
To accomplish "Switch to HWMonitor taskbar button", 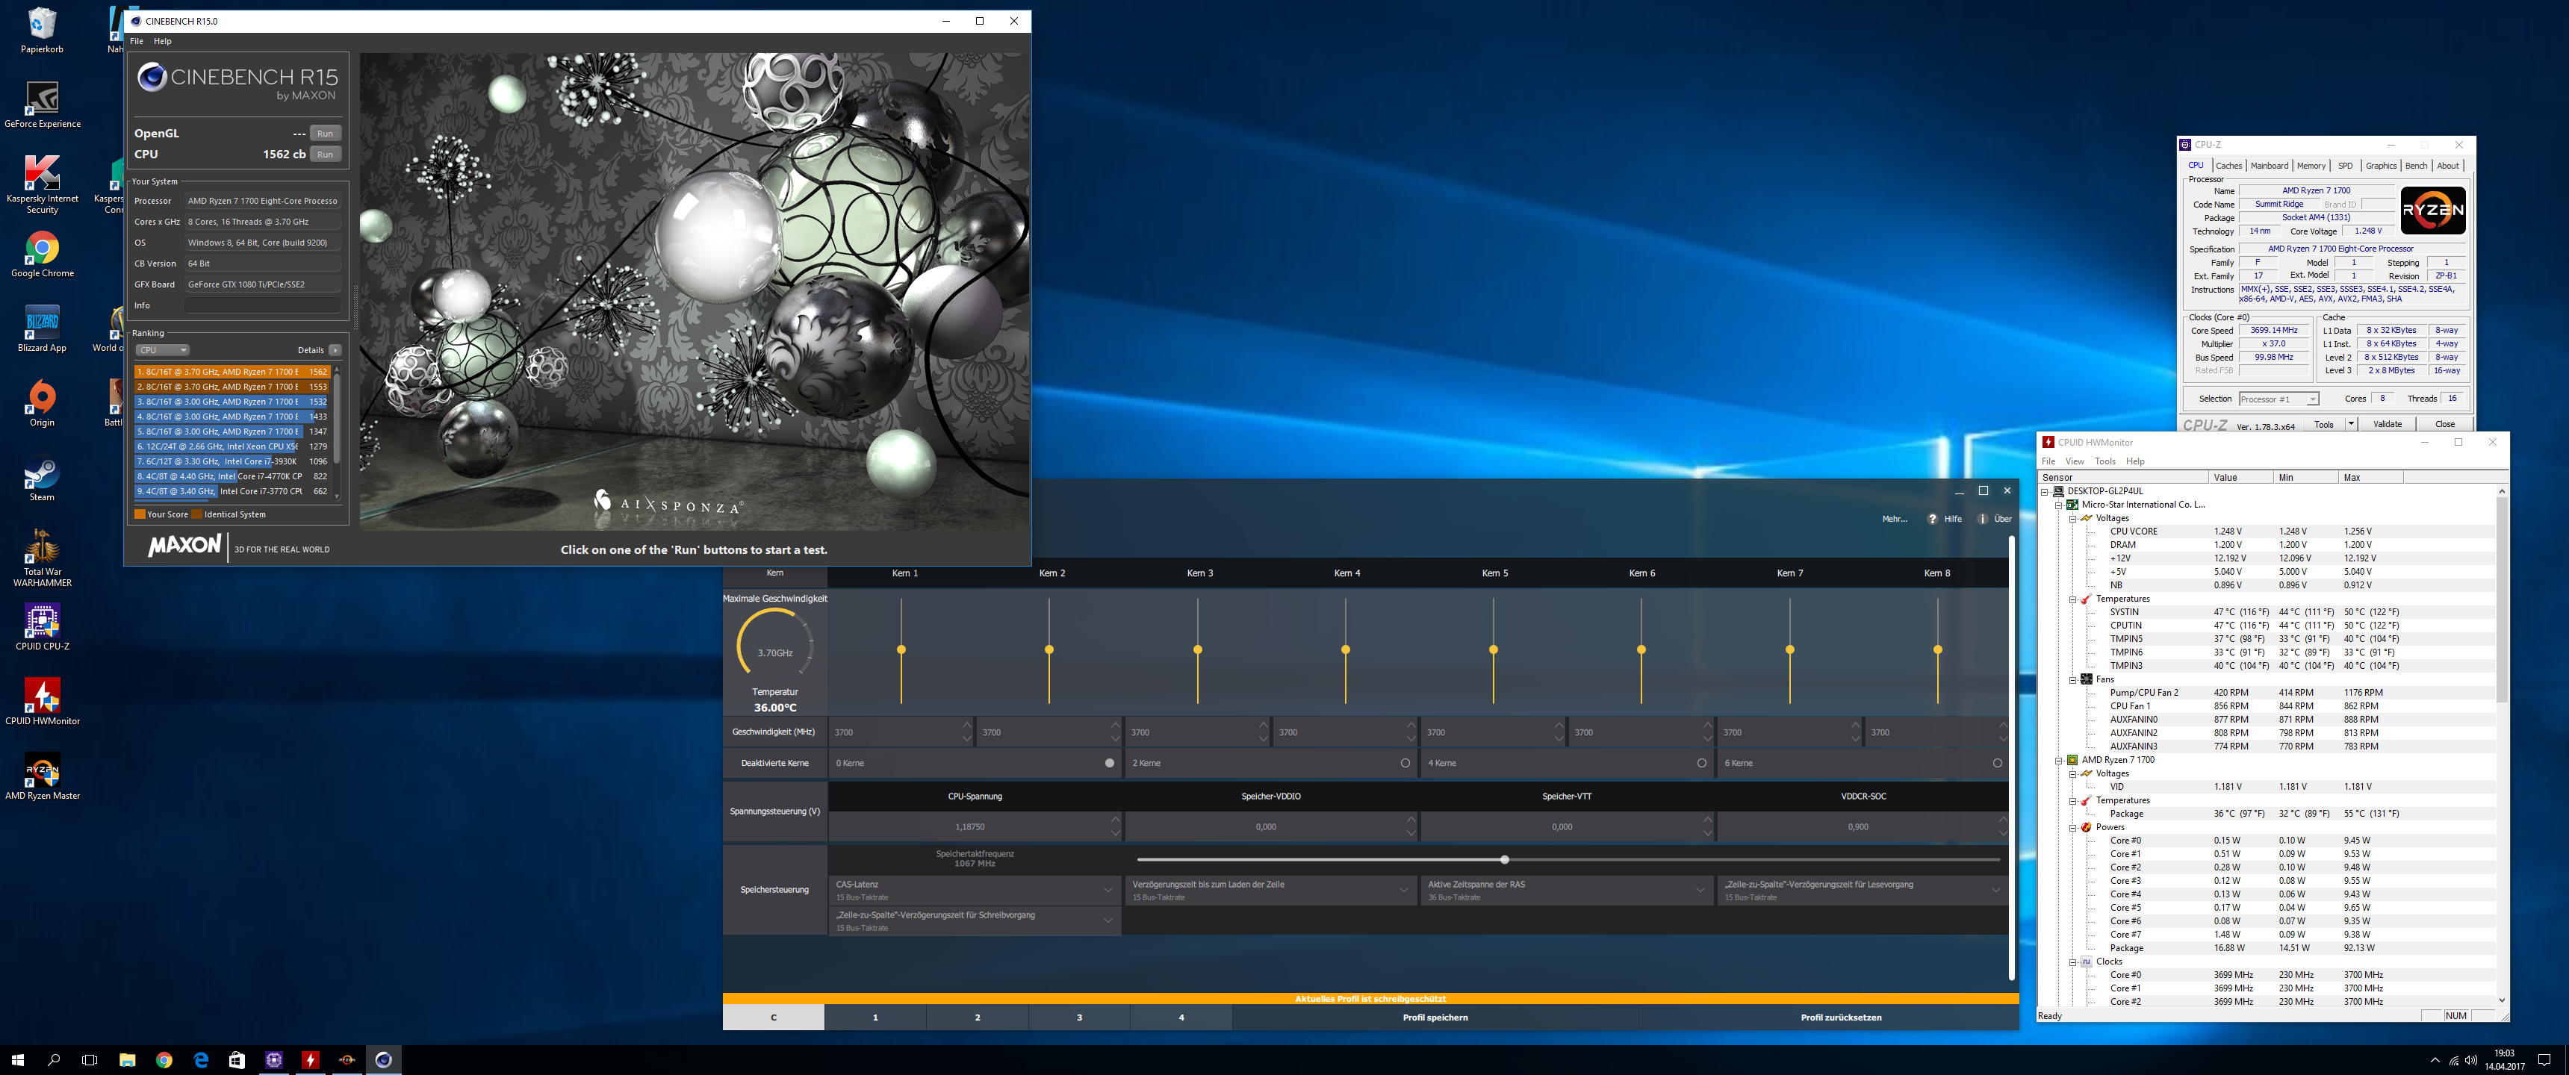I will pyautogui.click(x=310, y=1059).
